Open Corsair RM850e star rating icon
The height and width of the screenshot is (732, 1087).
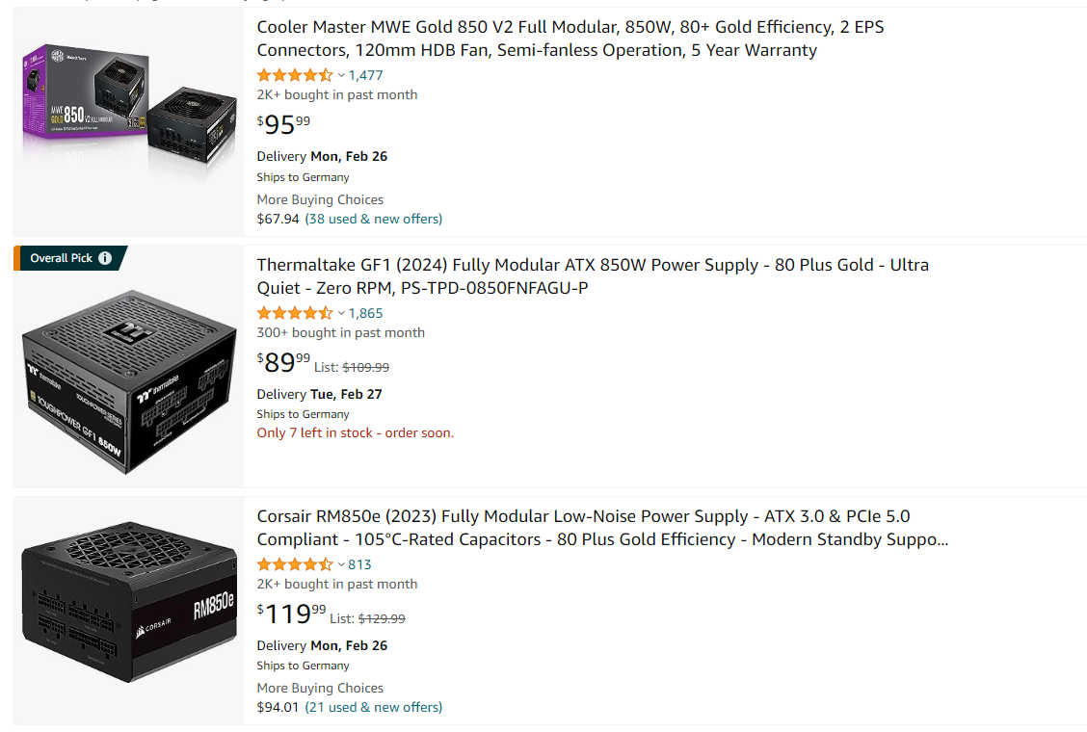(294, 564)
